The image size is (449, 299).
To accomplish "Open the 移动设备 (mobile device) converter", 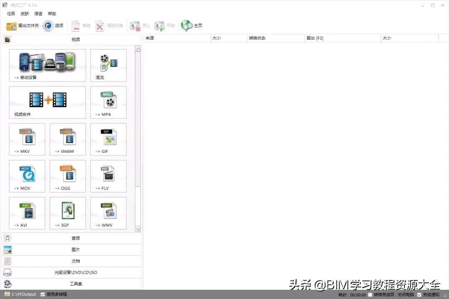I will click(47, 65).
